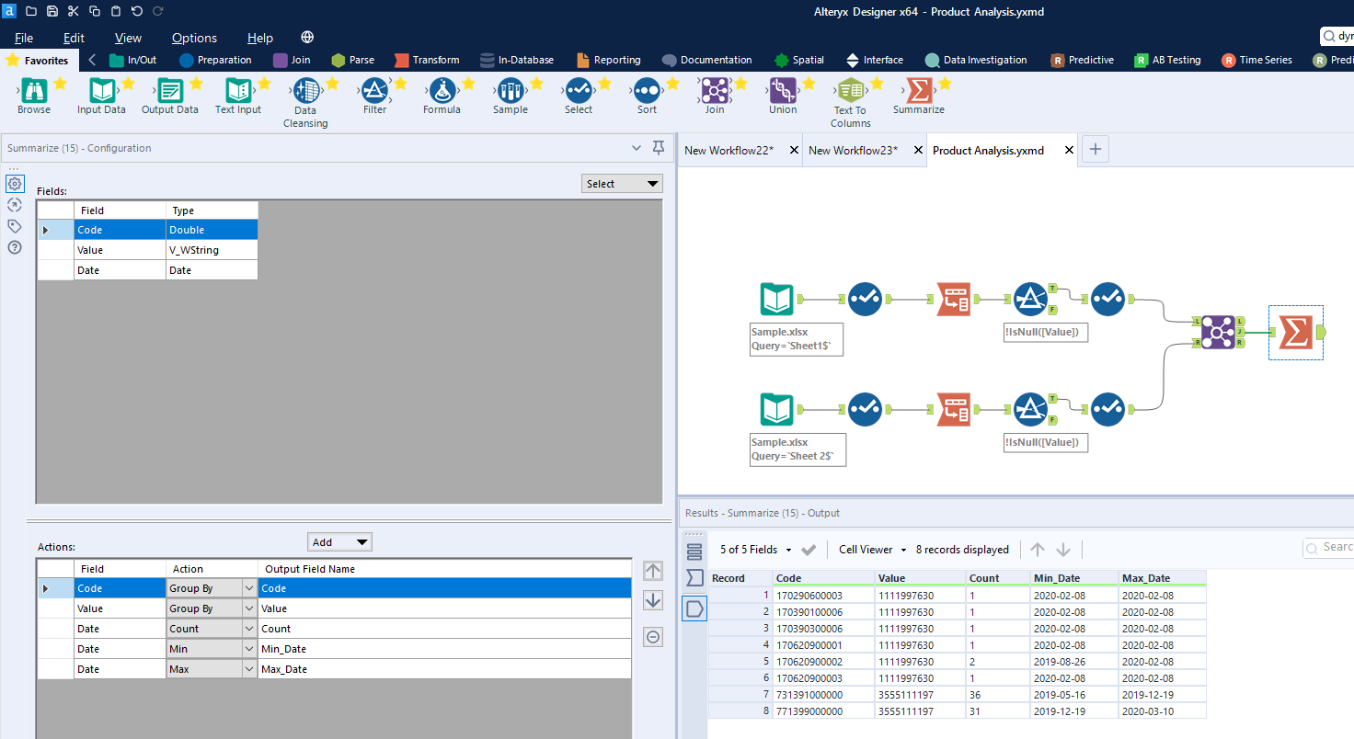Create a new workflow with the plus button

(1095, 149)
